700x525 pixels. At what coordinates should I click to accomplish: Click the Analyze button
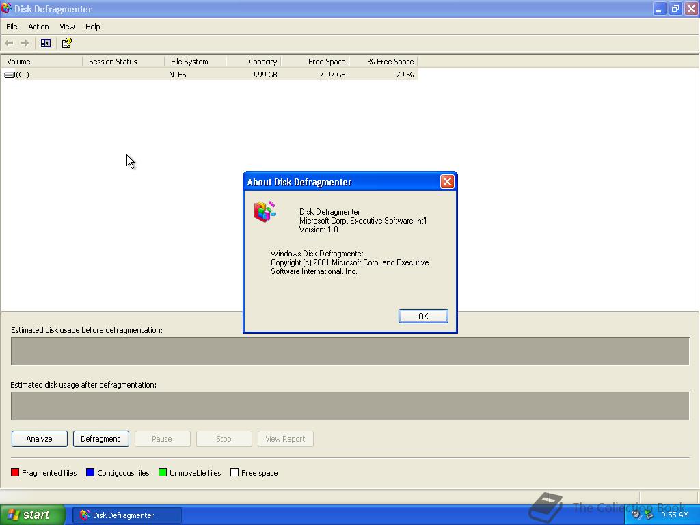(x=39, y=439)
